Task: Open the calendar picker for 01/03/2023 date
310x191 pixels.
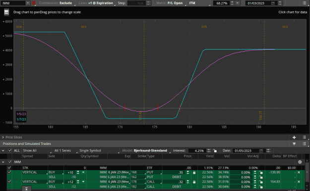Action: click(x=273, y=3)
